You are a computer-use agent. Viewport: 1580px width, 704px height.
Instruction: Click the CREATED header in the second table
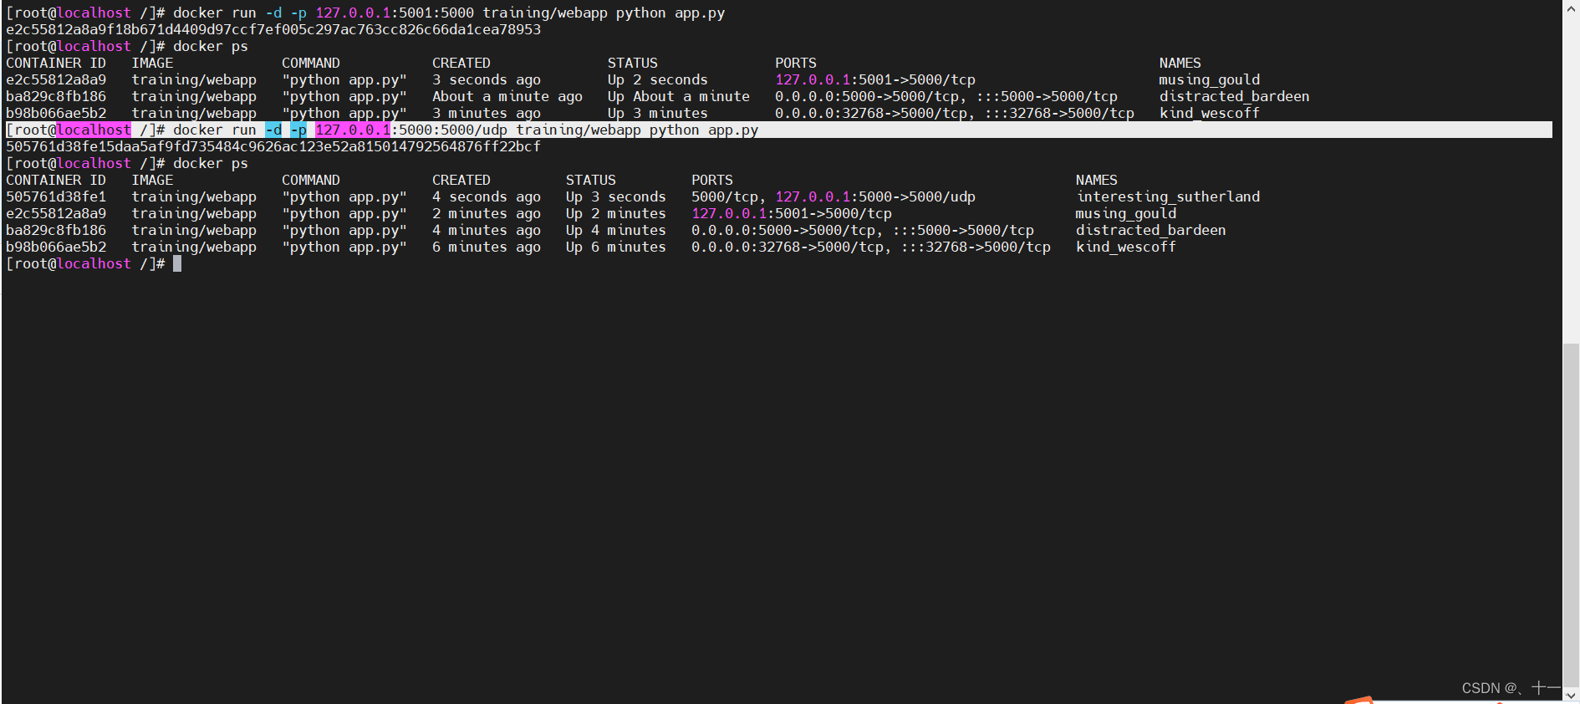[x=461, y=180]
